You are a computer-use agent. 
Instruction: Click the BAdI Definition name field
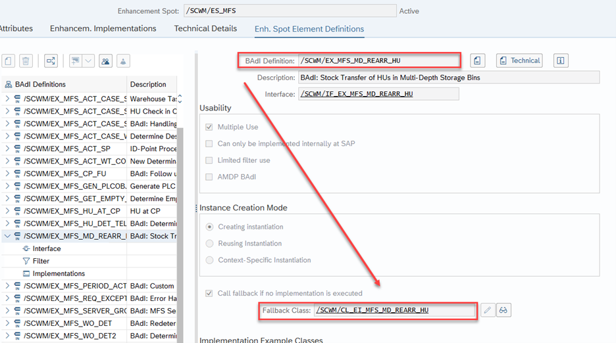378,60
